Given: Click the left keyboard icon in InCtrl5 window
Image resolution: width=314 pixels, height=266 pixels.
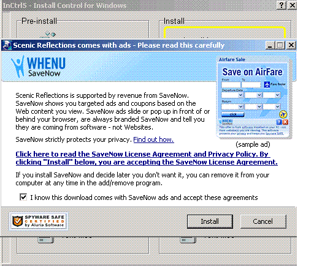Looking at the screenshot, I should (x=46, y=240).
